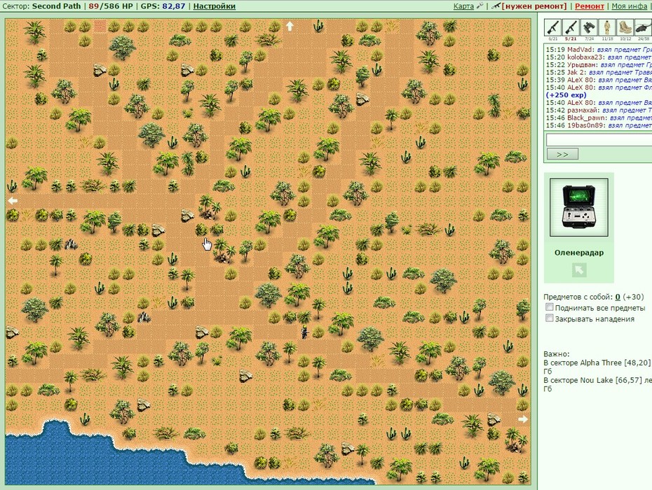Click the arrow icon under Оленерадар

(579, 270)
